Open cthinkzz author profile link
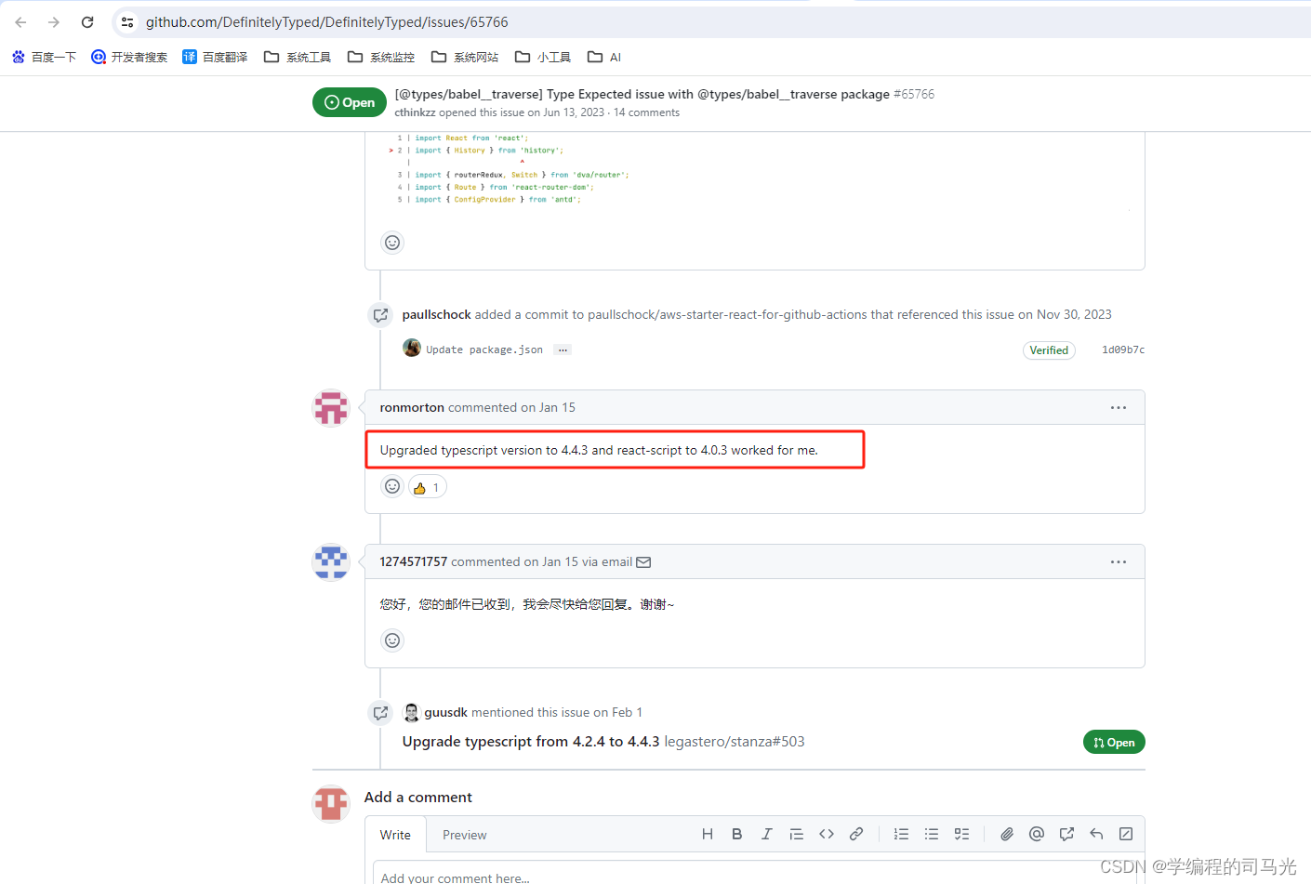Image resolution: width=1311 pixels, height=884 pixels. coord(415,112)
